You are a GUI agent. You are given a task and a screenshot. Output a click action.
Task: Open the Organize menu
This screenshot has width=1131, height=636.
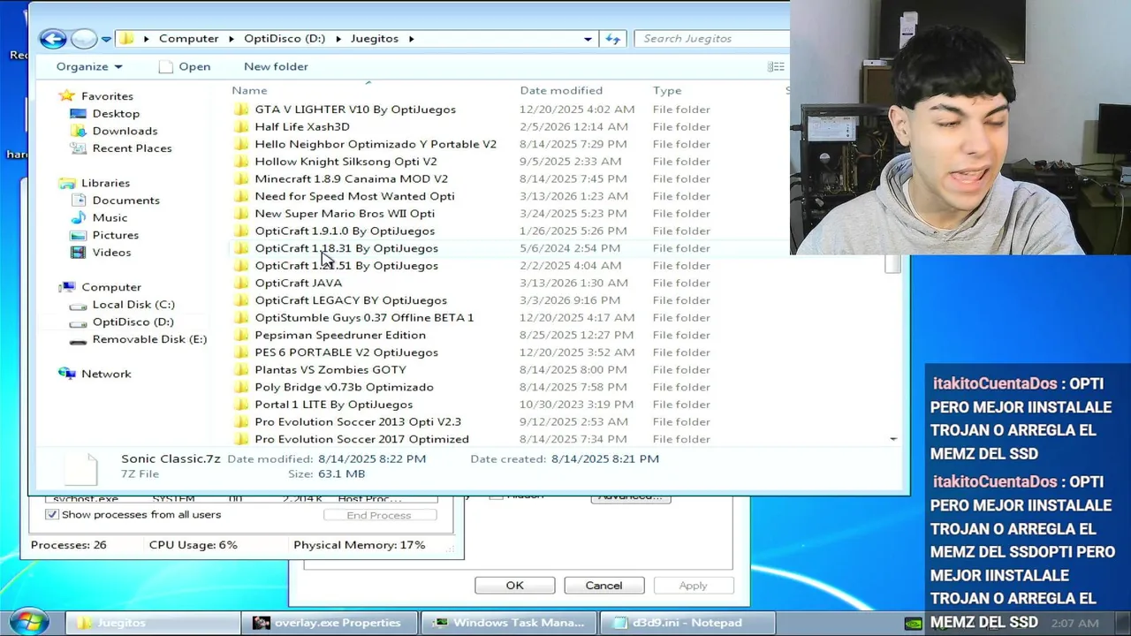tap(89, 66)
